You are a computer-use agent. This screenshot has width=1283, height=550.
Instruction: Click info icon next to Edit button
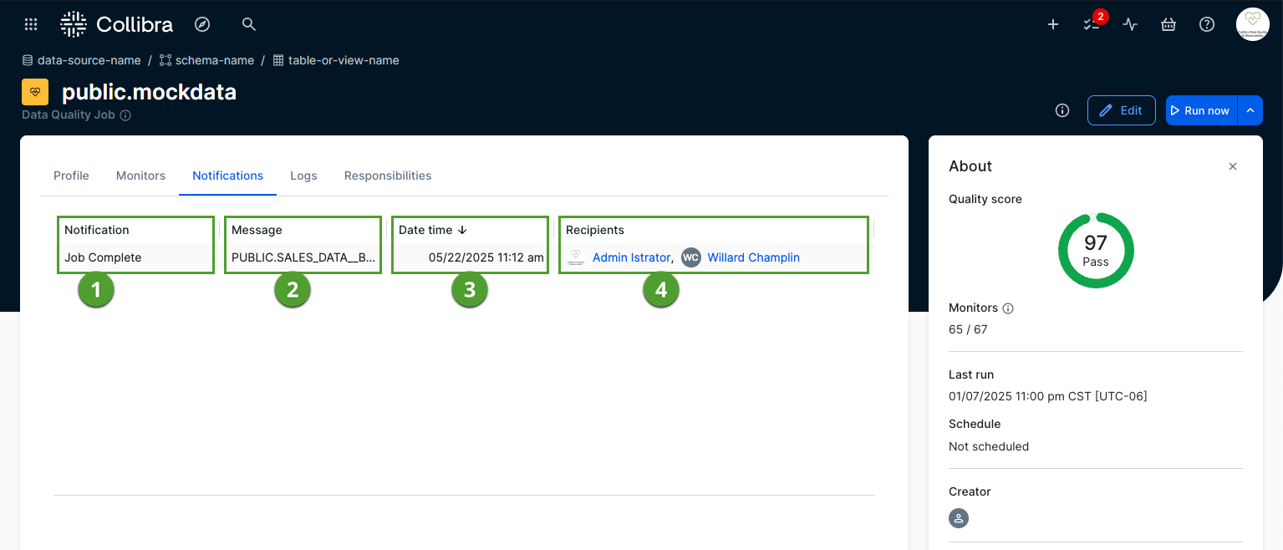coord(1062,110)
